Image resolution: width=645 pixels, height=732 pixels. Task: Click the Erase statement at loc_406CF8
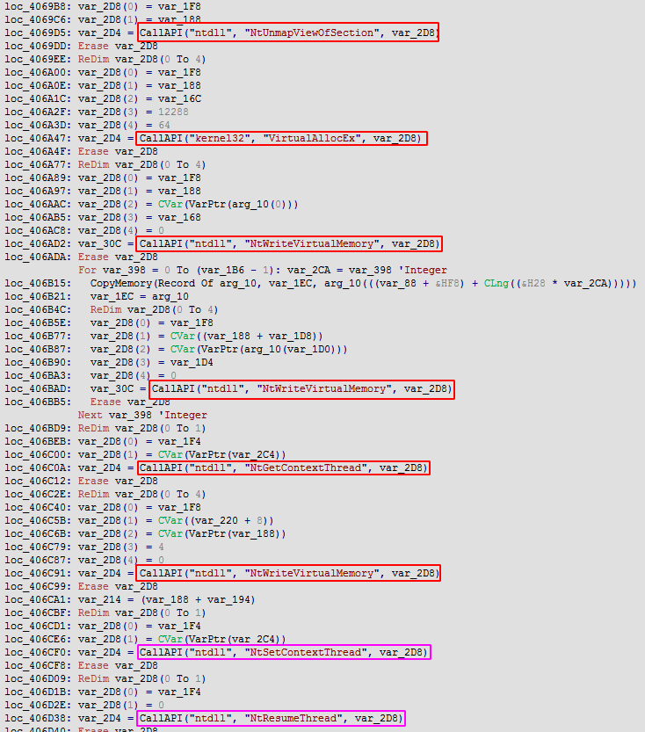click(118, 665)
